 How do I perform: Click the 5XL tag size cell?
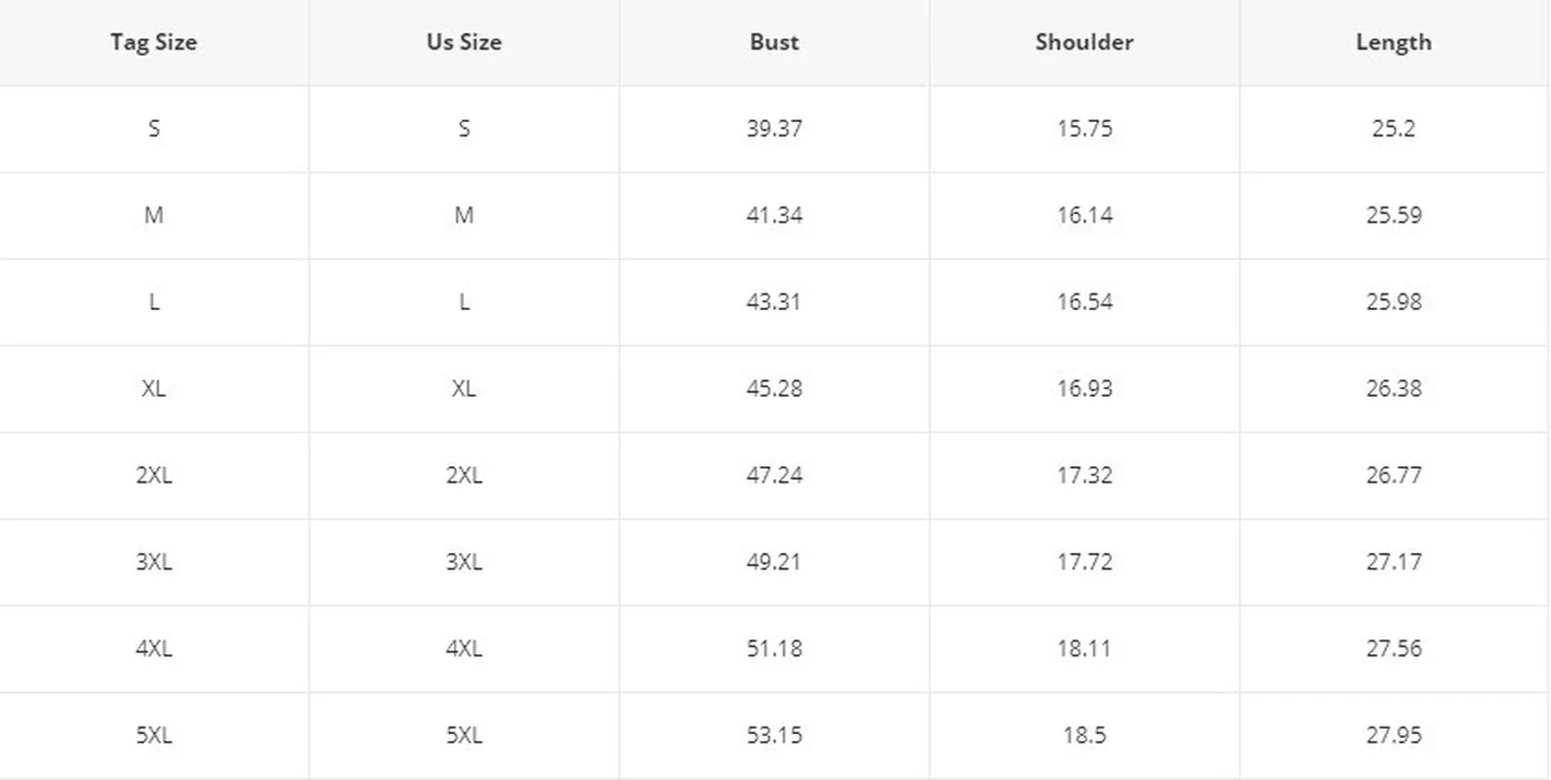tap(153, 735)
